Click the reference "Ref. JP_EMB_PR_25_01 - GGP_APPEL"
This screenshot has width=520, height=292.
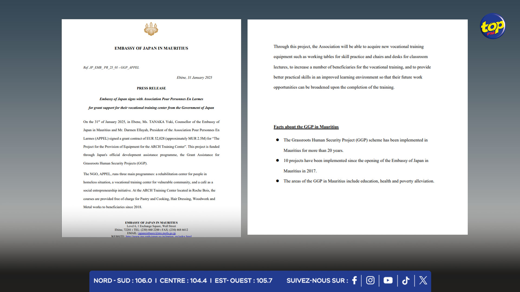coord(111,67)
